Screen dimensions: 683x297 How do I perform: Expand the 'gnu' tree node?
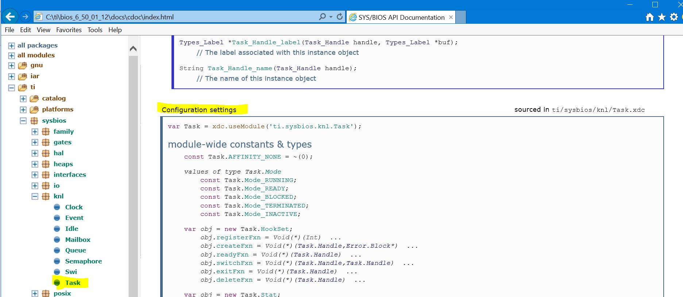point(12,66)
